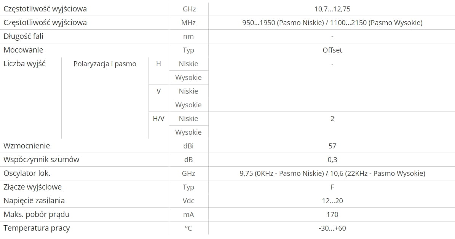
Task: Click the "10,7...12,75" frequency value
Action: pos(332,9)
